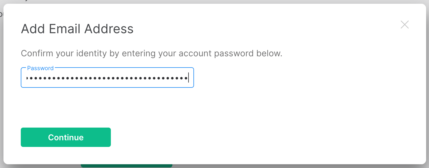Dismiss the modal using the X
Image resolution: width=429 pixels, height=168 pixels.
pyautogui.click(x=405, y=25)
